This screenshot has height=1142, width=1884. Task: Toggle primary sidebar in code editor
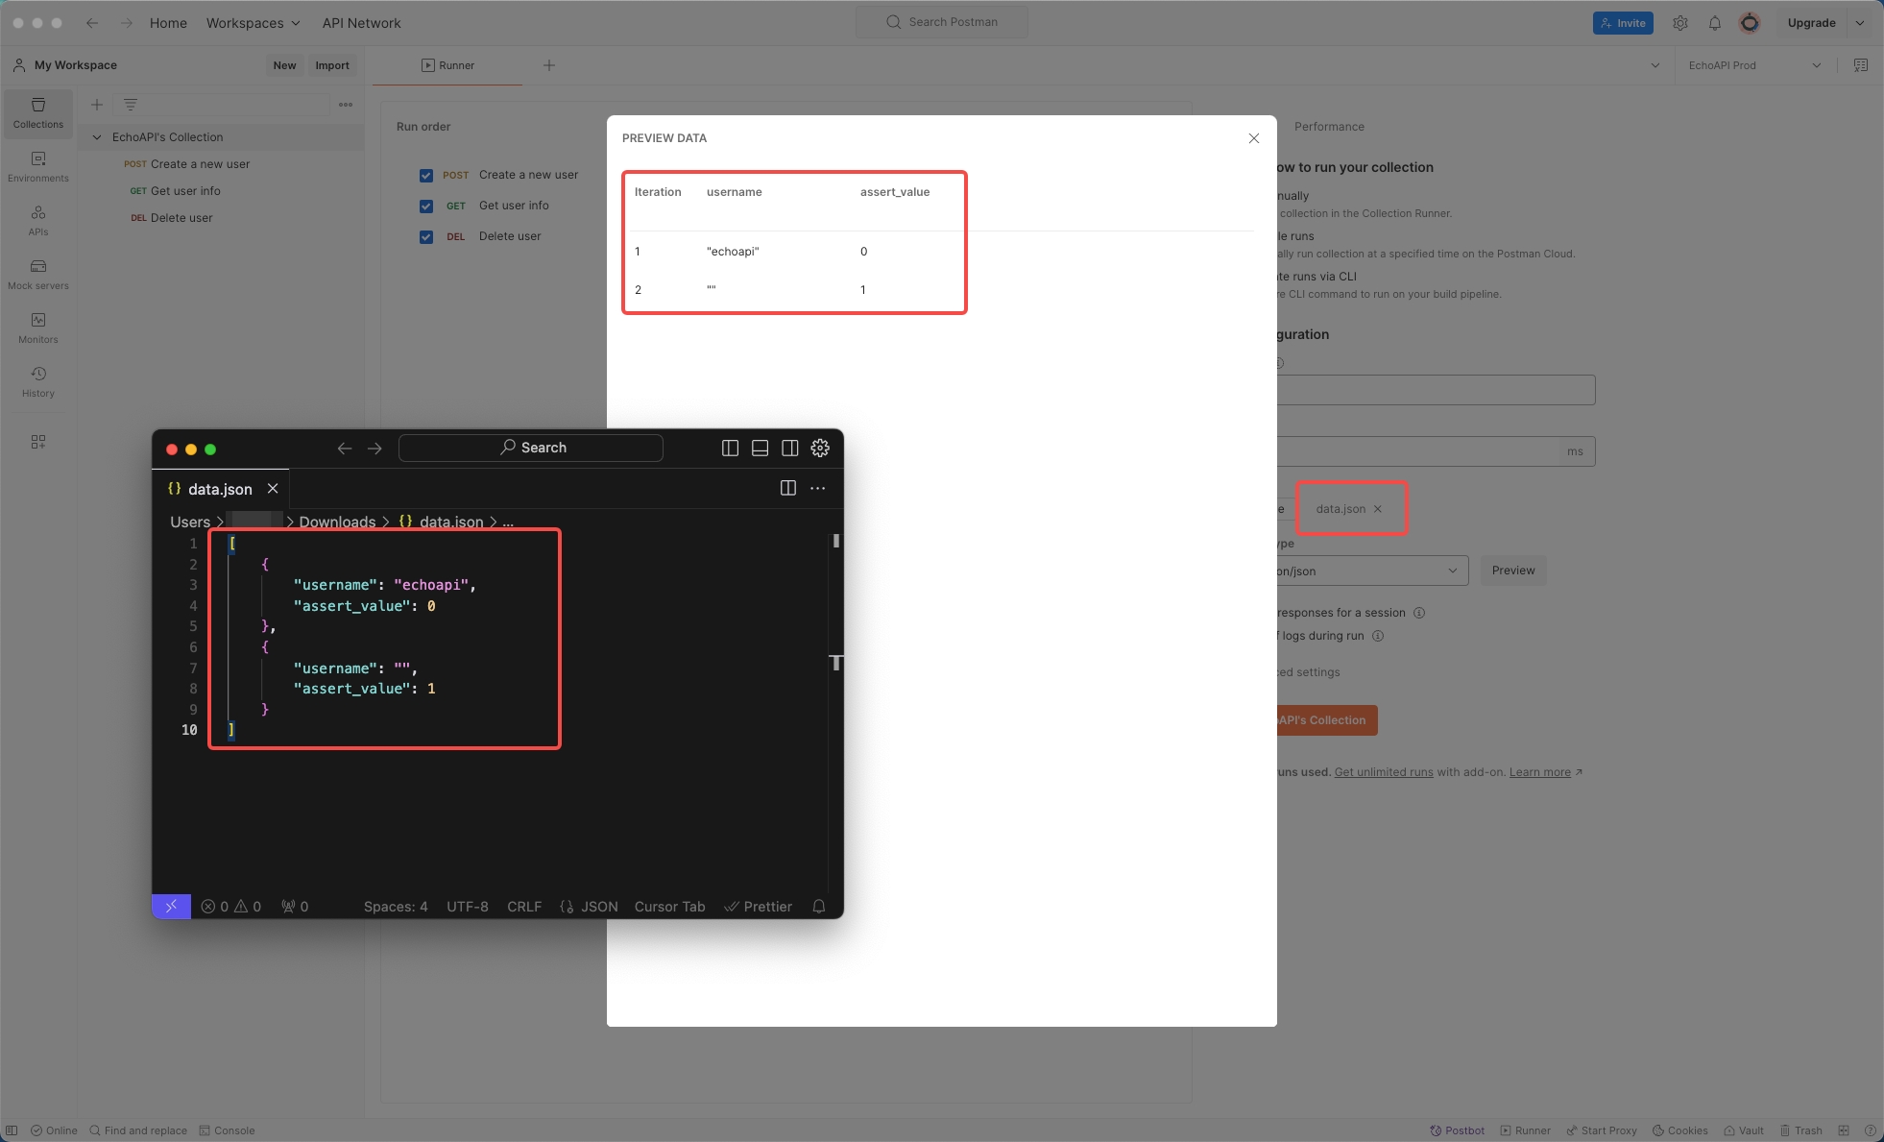click(730, 449)
